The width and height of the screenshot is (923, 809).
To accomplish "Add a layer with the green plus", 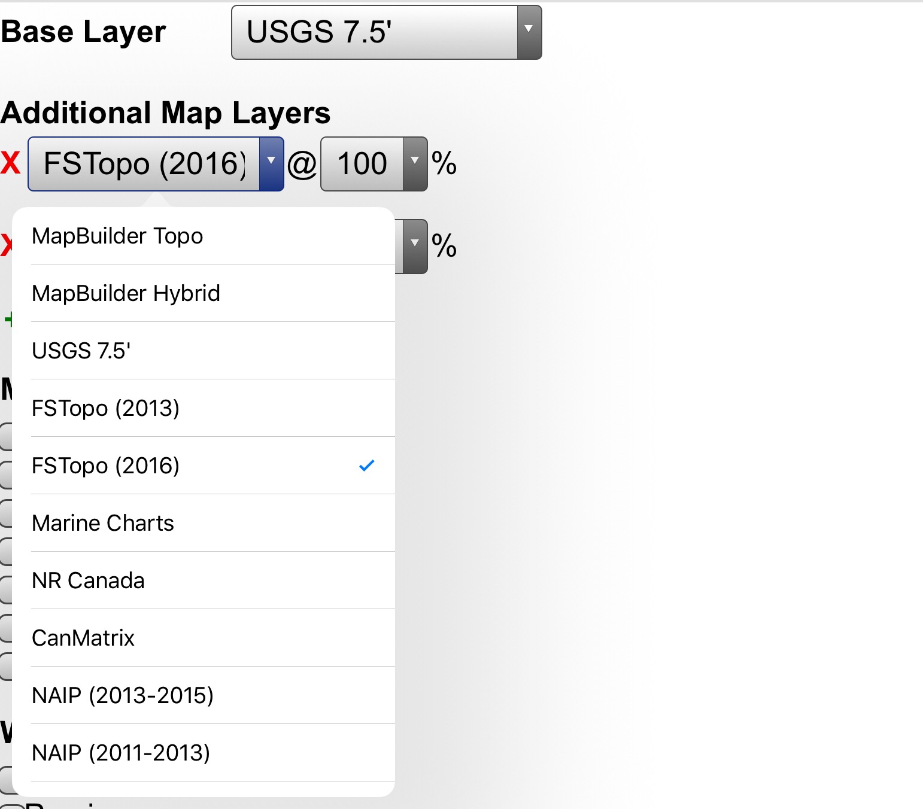I will pyautogui.click(x=8, y=320).
